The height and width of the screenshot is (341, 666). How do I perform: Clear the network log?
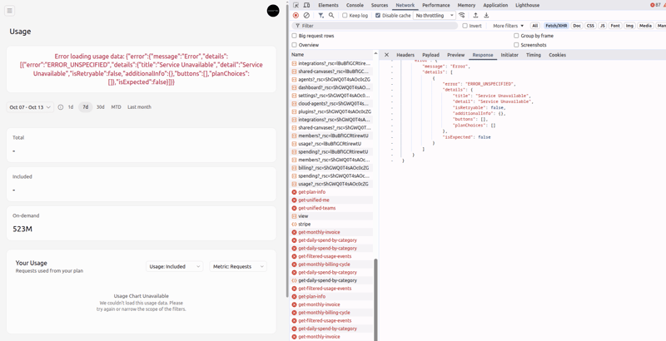click(306, 15)
